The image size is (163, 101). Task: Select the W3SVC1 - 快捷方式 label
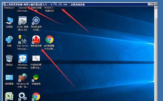50,9
